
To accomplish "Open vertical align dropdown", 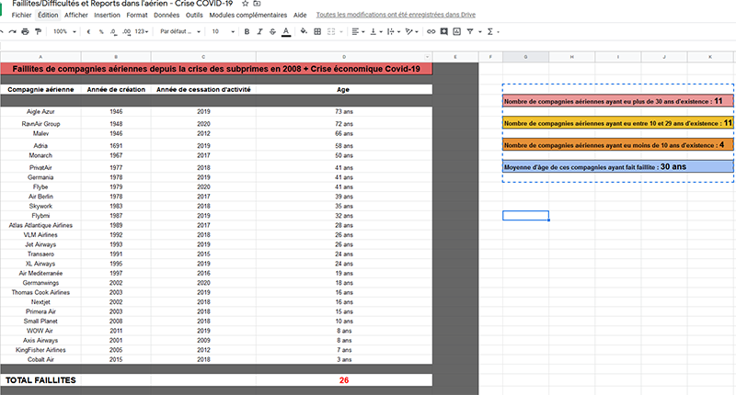I will [376, 31].
